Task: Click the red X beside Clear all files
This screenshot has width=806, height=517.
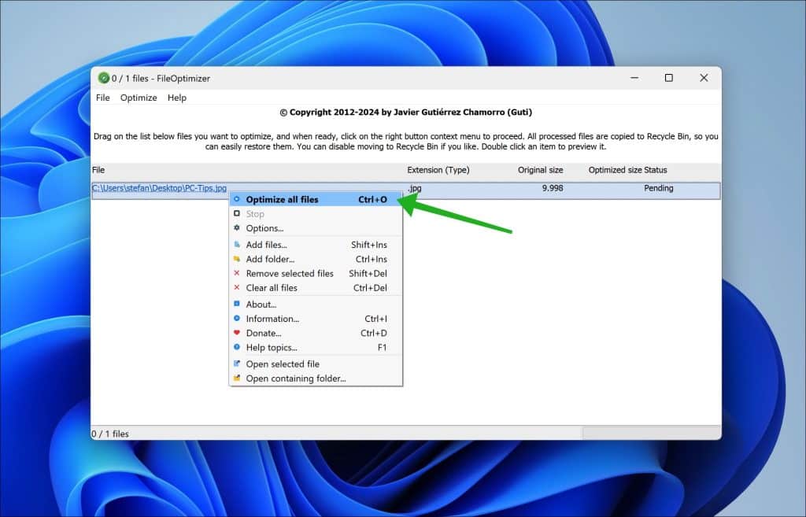Action: point(236,287)
